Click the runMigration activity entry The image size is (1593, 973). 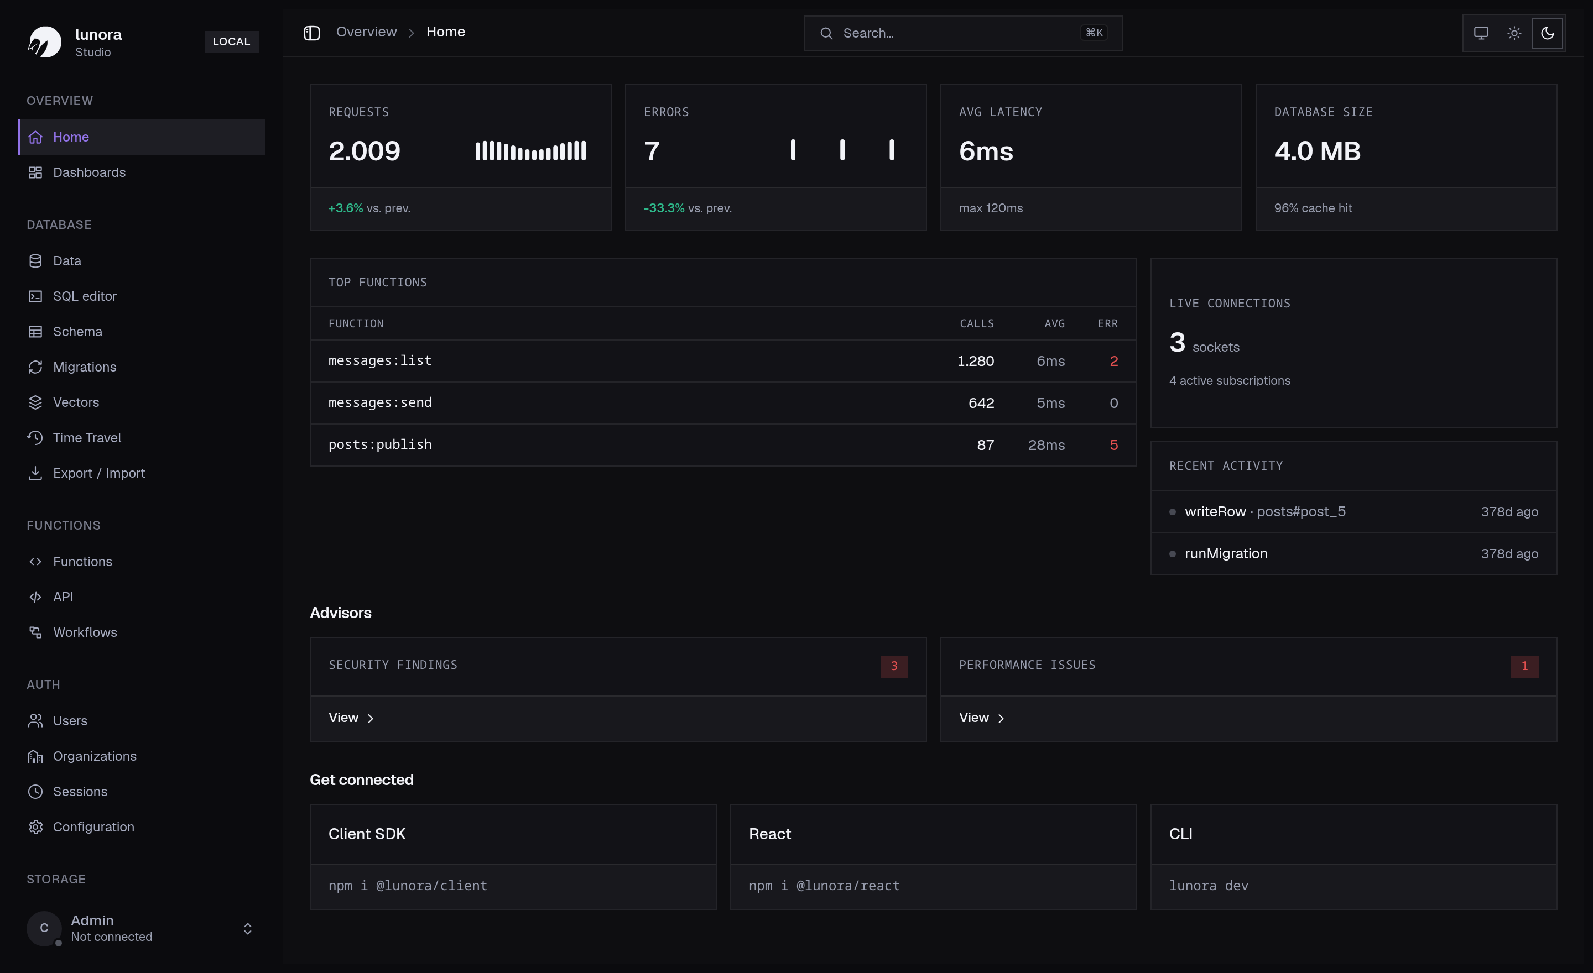[1354, 554]
